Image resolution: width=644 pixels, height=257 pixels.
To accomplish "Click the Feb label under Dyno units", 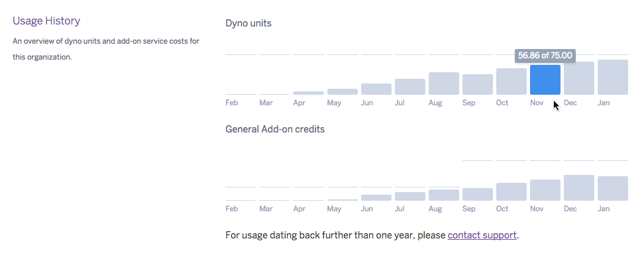I will (x=232, y=103).
